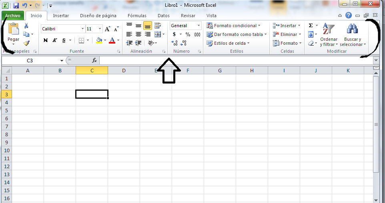Click the Increase font size icon

pos(107,29)
